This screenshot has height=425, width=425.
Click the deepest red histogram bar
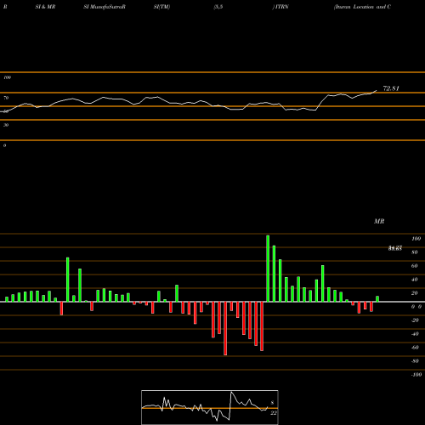click(x=225, y=328)
